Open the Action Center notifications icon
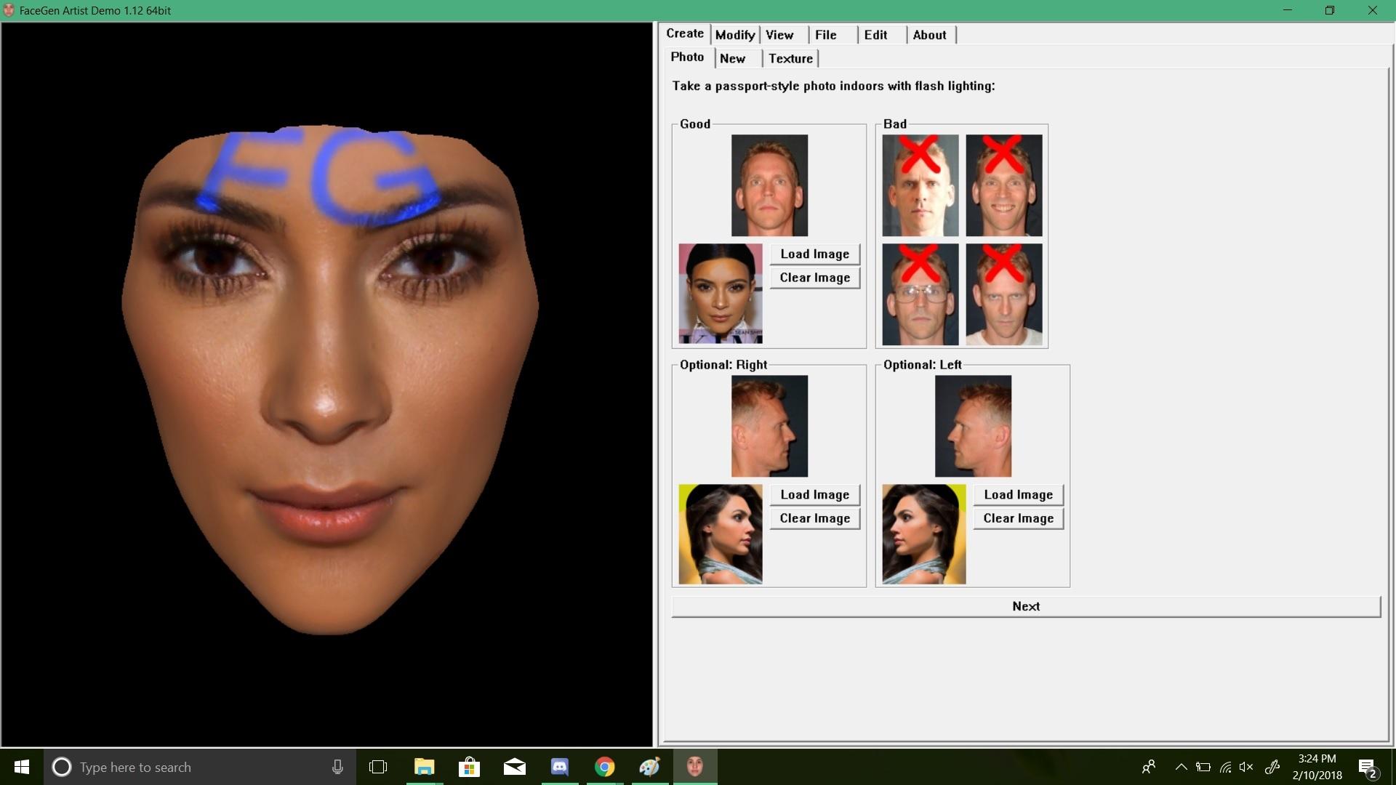 point(1366,768)
